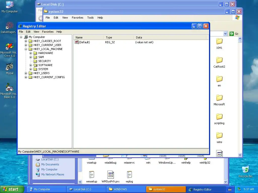Select the HARDWARE key folder icon

point(35,53)
